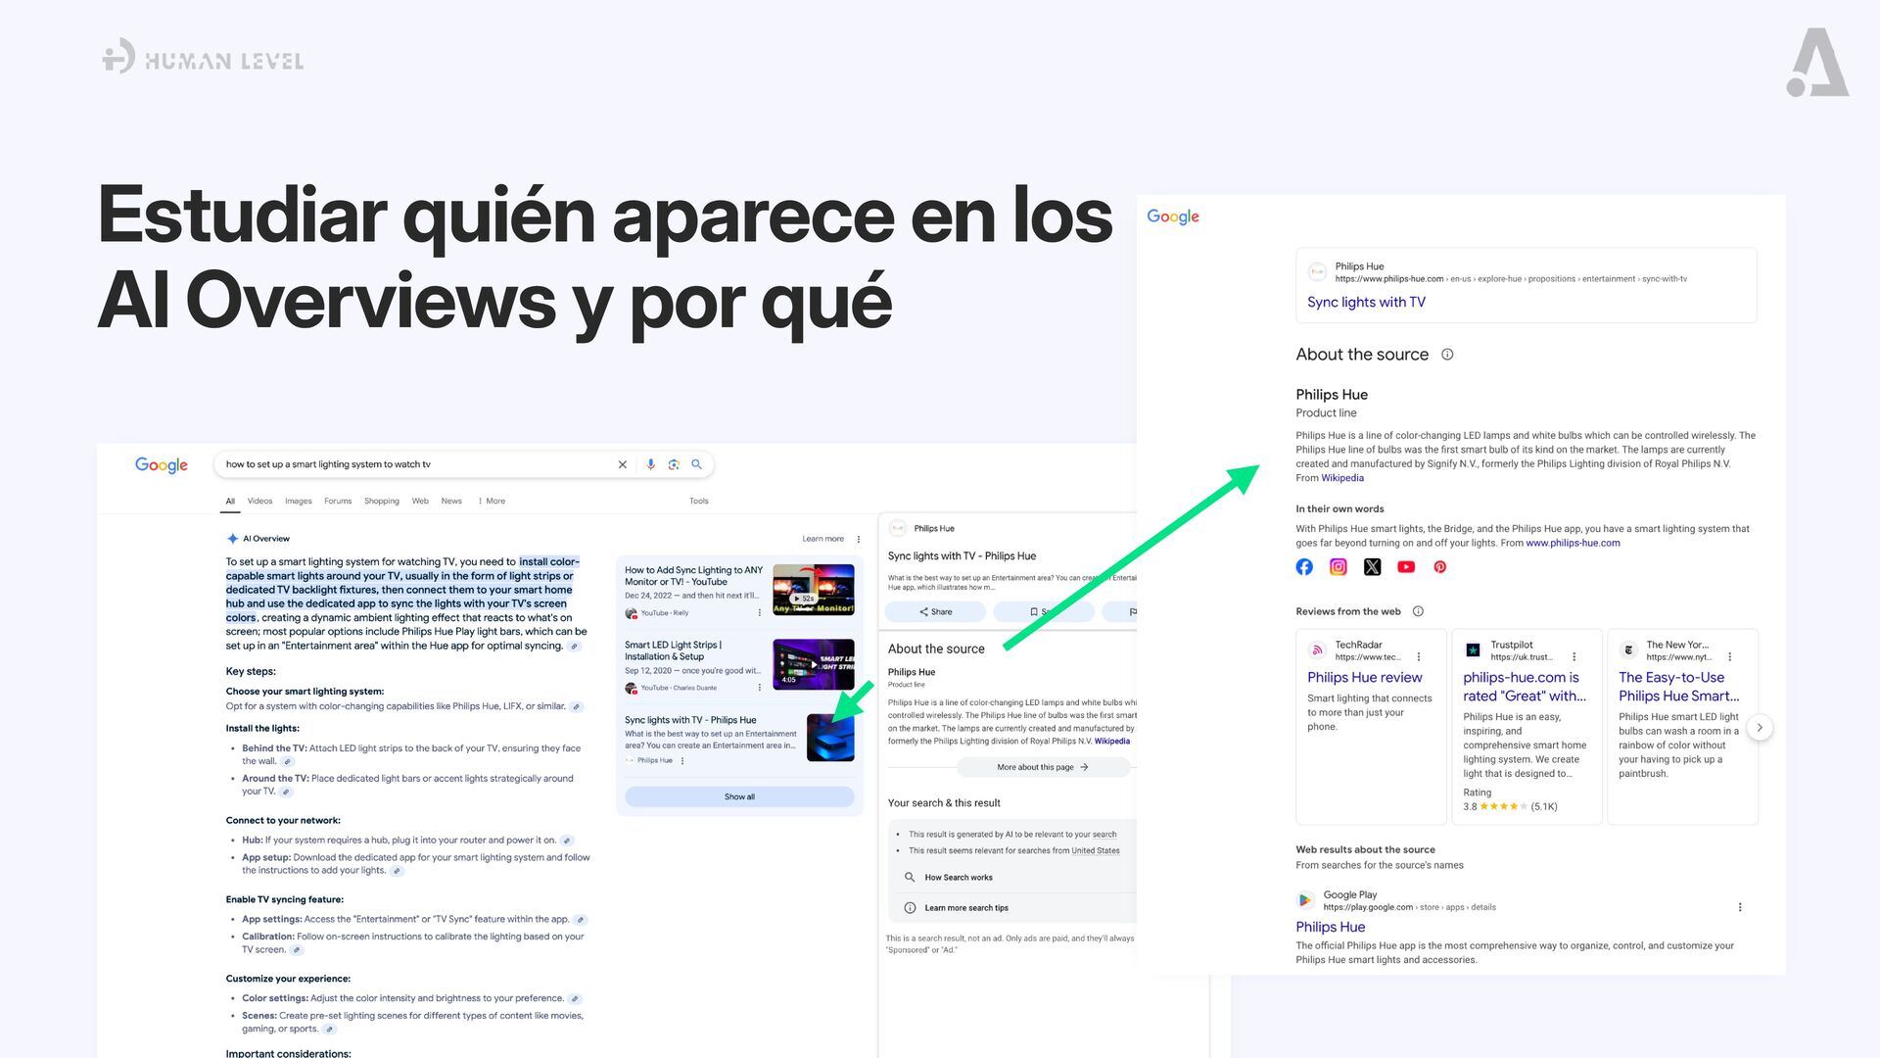Viewport: 1880px width, 1058px height.
Task: Switch to the Videos search tab
Action: pyautogui.click(x=259, y=501)
